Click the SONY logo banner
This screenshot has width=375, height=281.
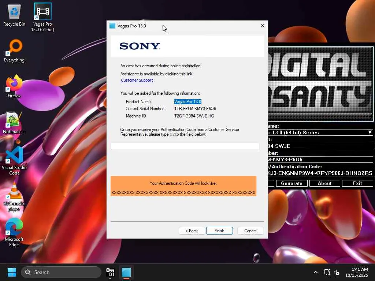point(187,46)
